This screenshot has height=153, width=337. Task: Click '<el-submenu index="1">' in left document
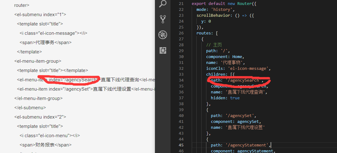(40, 15)
